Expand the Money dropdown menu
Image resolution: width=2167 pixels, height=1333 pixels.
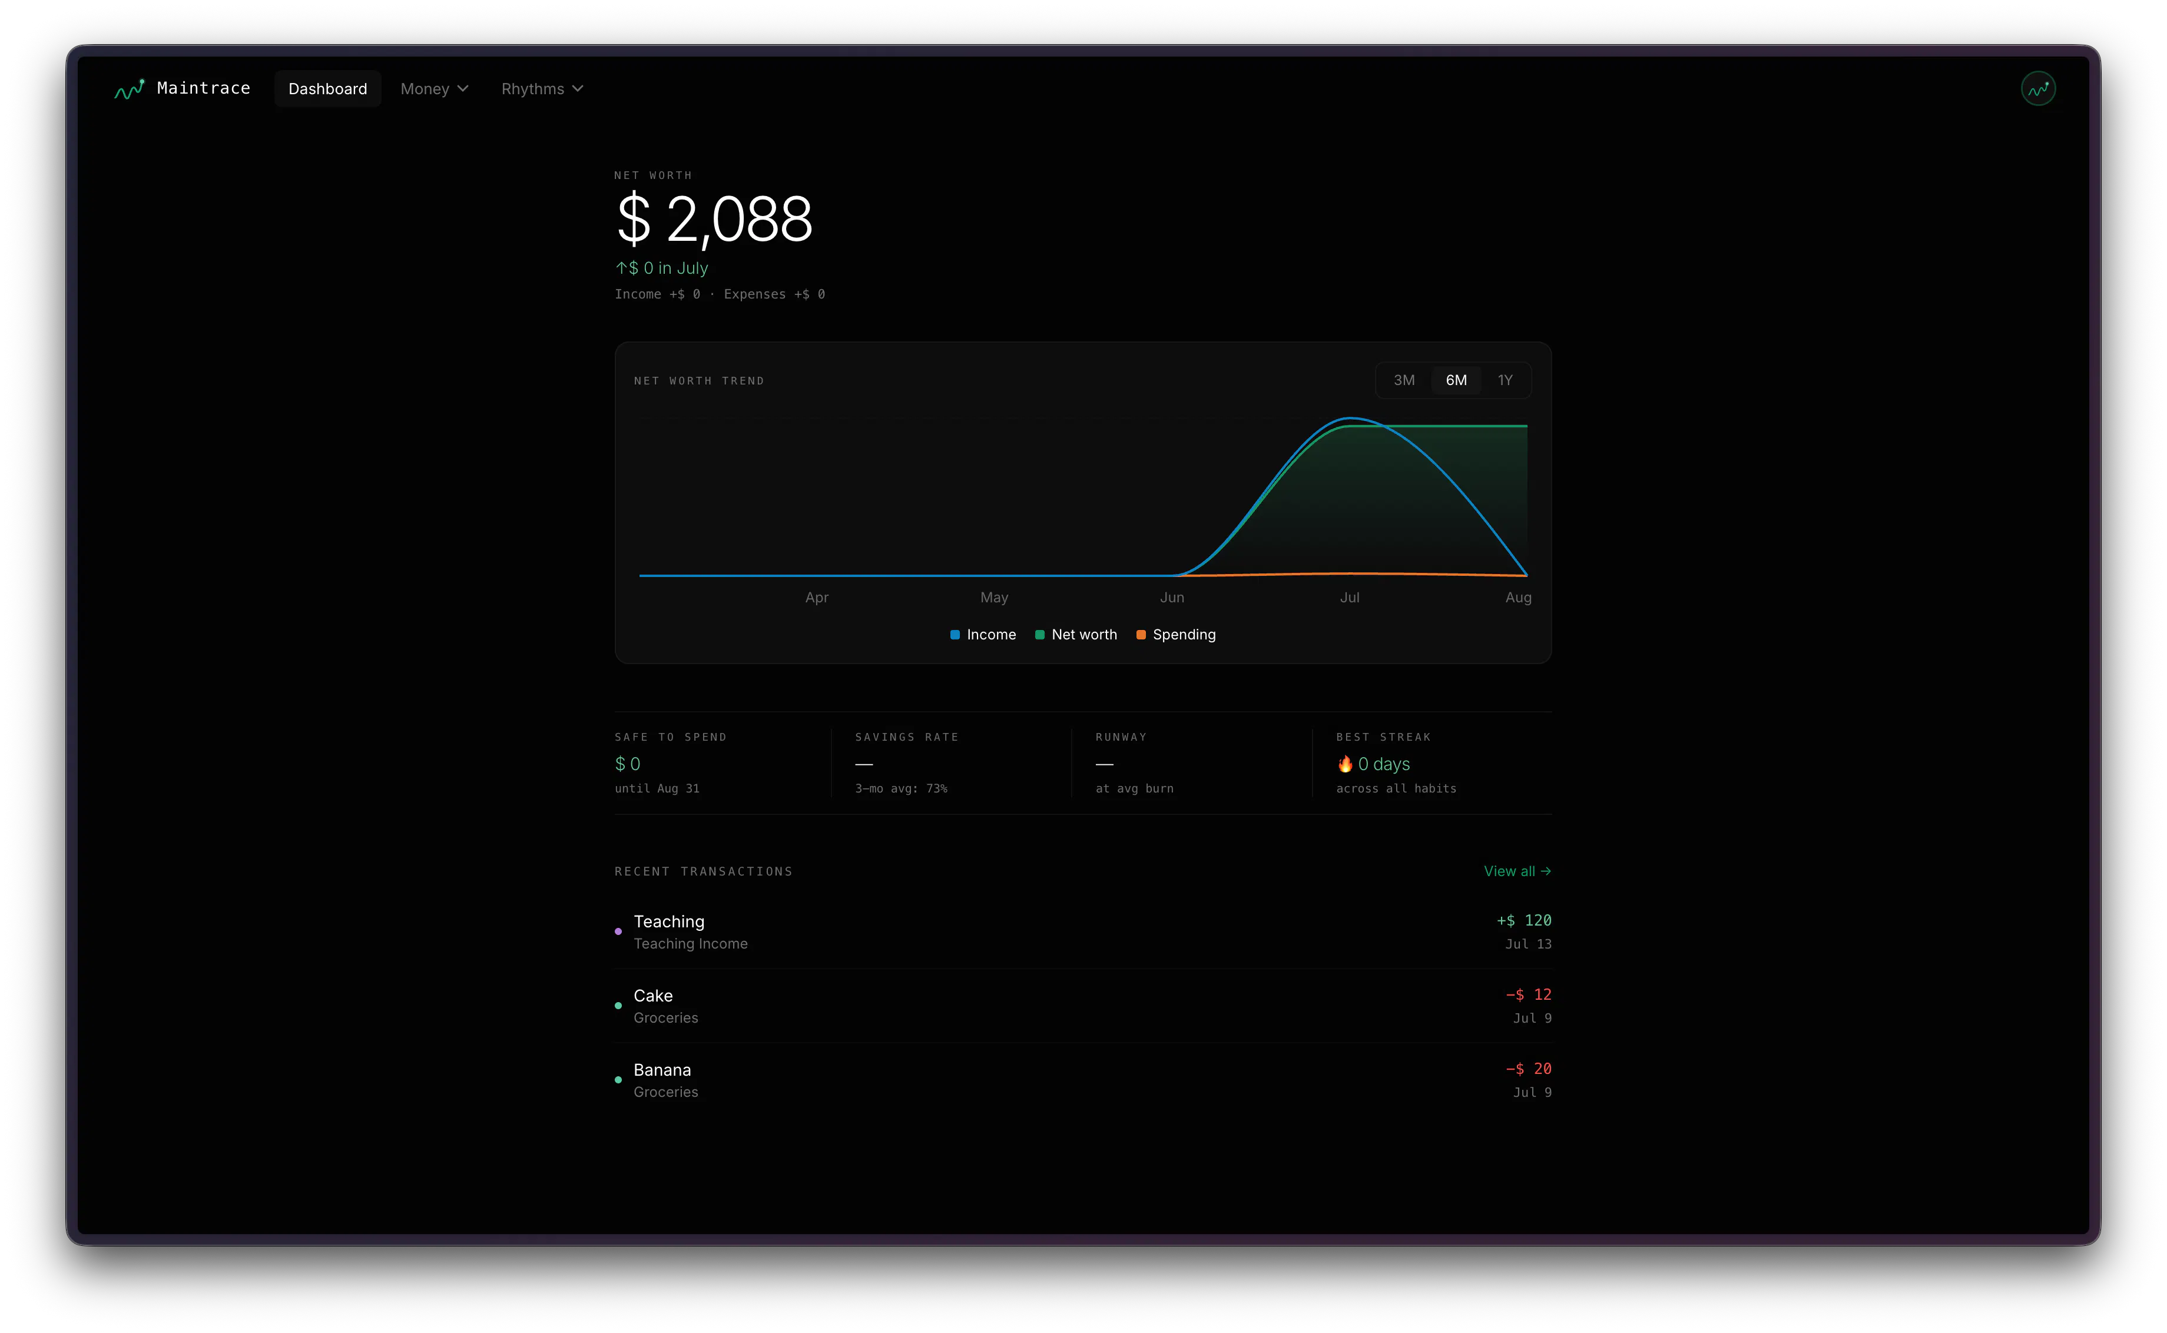tap(434, 89)
